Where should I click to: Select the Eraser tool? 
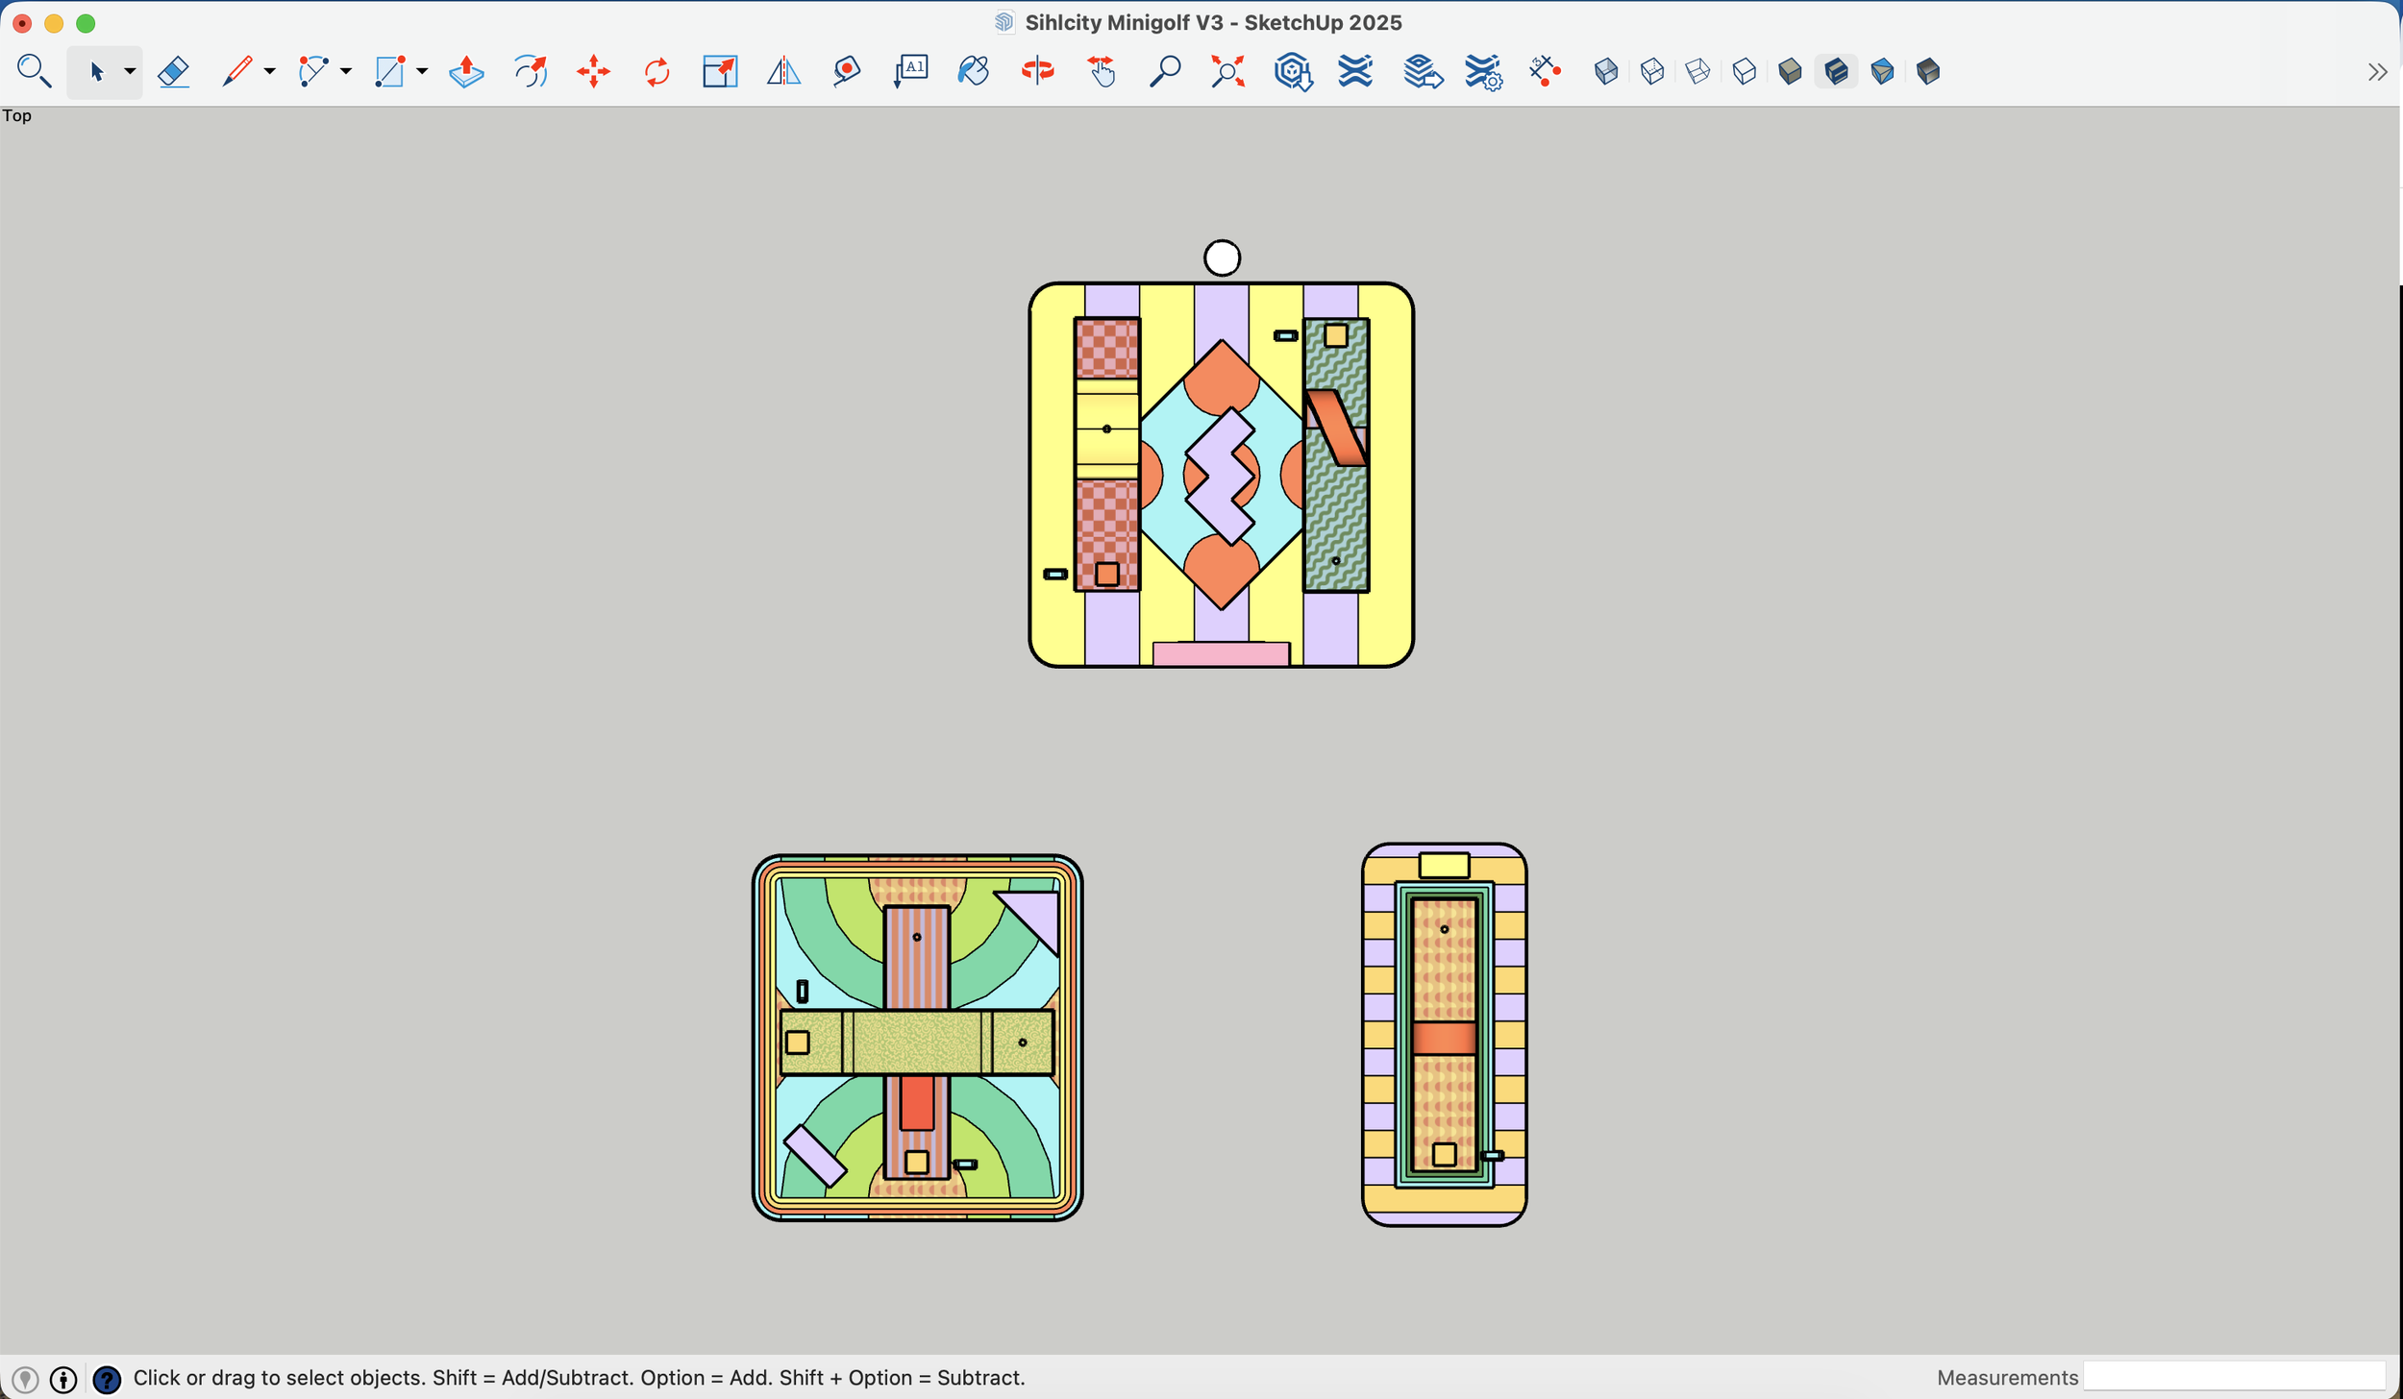[174, 72]
